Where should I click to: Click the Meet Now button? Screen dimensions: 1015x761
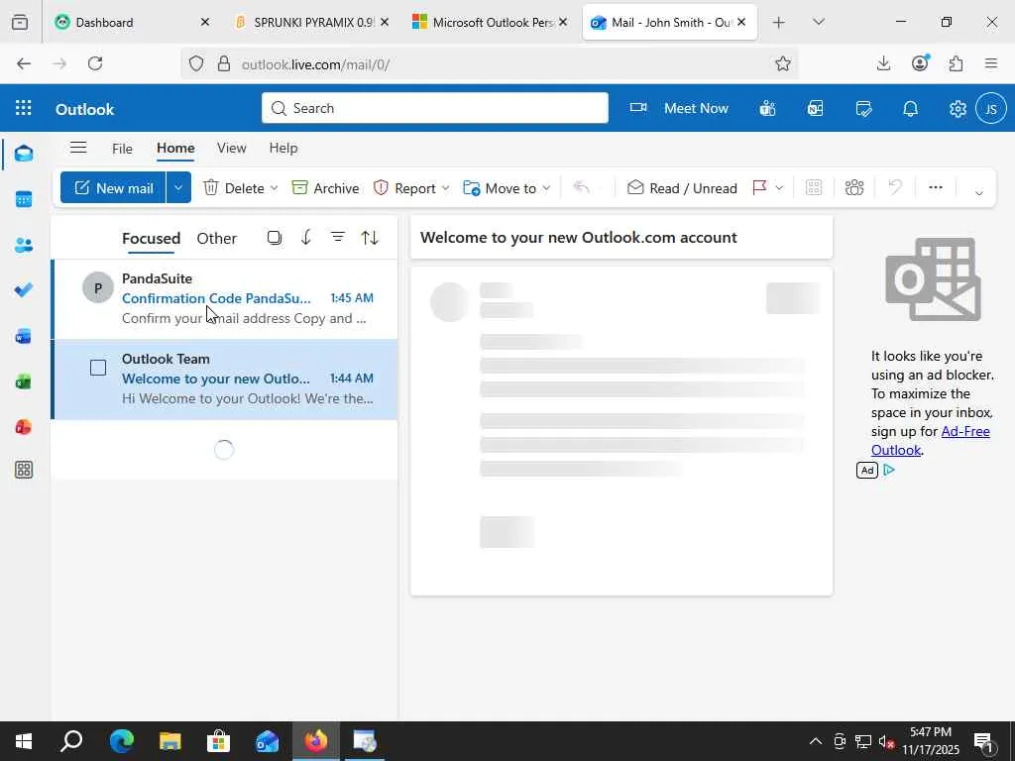(679, 108)
